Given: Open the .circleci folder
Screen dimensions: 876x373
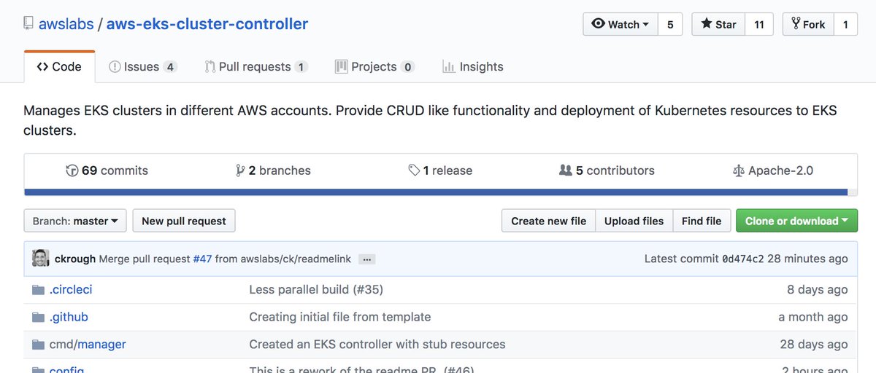Looking at the screenshot, I should point(71,289).
